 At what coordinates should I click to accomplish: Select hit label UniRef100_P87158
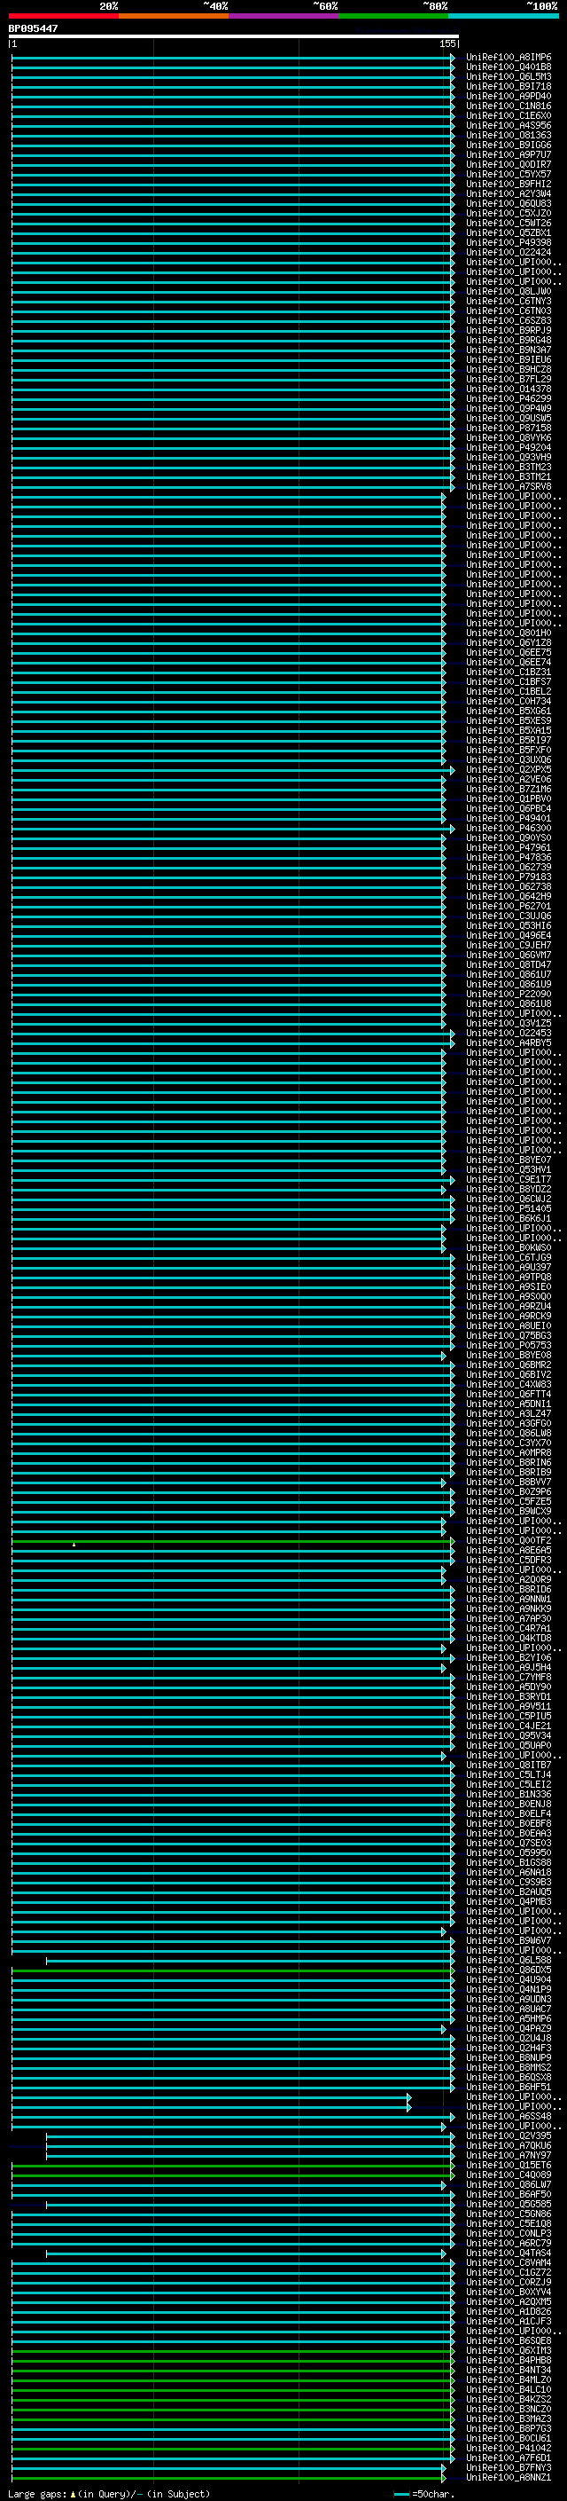(x=508, y=429)
